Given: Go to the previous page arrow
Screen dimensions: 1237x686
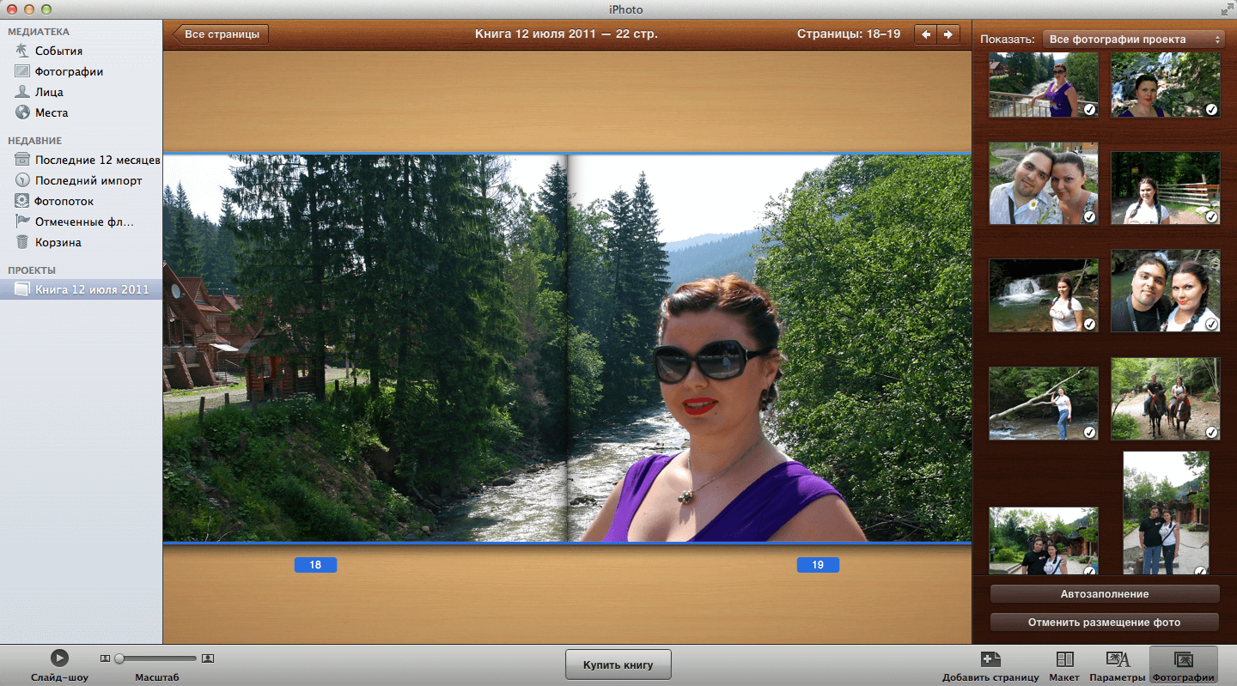Looking at the screenshot, I should pos(925,34).
